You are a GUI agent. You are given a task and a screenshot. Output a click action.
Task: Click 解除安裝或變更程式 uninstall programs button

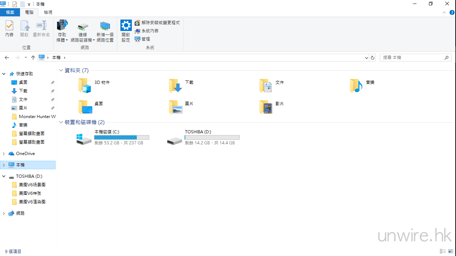point(157,23)
